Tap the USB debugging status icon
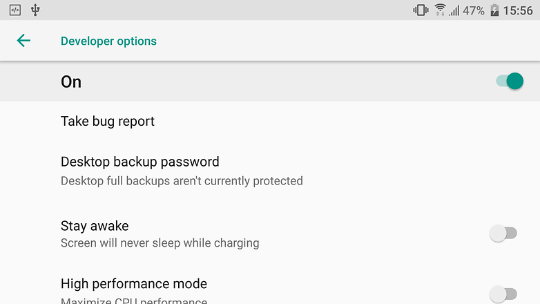 click(15, 10)
